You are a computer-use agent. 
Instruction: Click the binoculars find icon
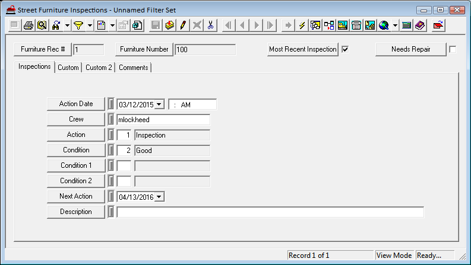(x=56, y=25)
